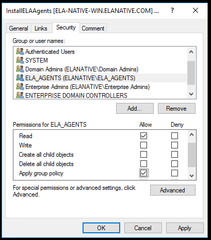211x240 pixels.
Task: Click Delete all child objects label
Action: 46,164
